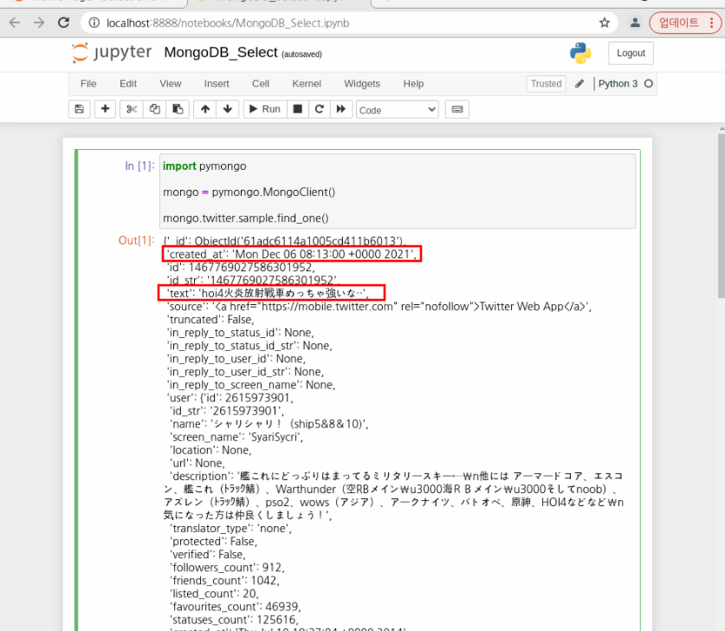Open the Widgets menu
The image size is (725, 631).
coord(362,84)
